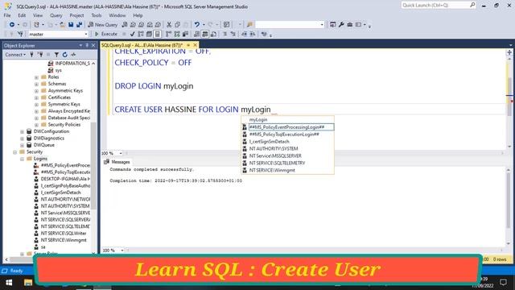Open the File menu
This screenshot has width=515, height=290.
7,15
